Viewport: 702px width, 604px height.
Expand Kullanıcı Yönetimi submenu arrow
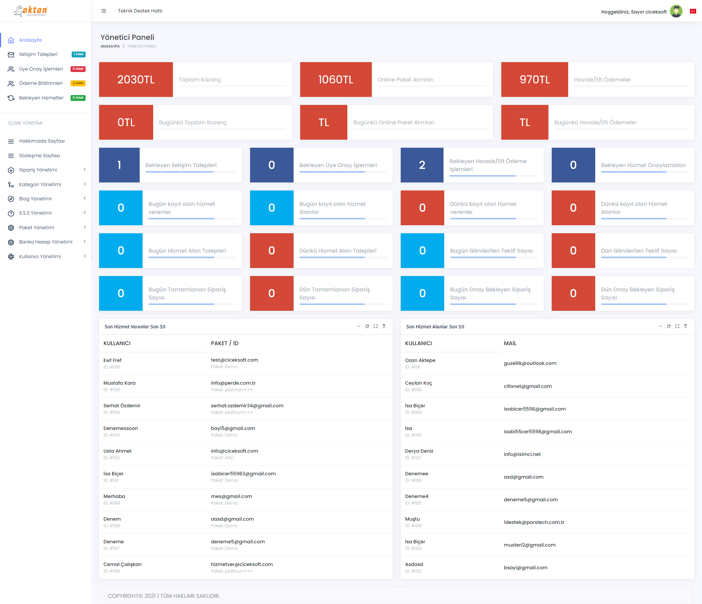(x=84, y=256)
